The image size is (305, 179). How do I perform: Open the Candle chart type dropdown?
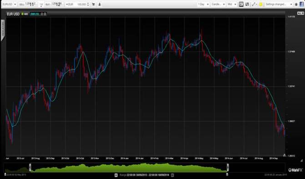(x=218, y=4)
